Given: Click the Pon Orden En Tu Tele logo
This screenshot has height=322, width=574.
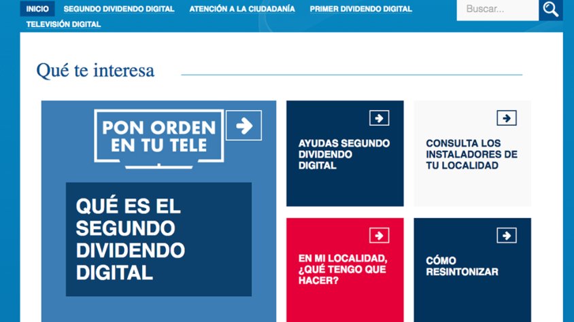Looking at the screenshot, I should (159, 139).
